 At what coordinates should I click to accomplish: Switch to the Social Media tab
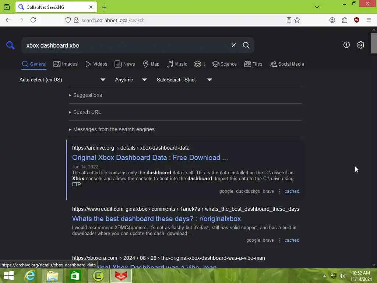287,64
